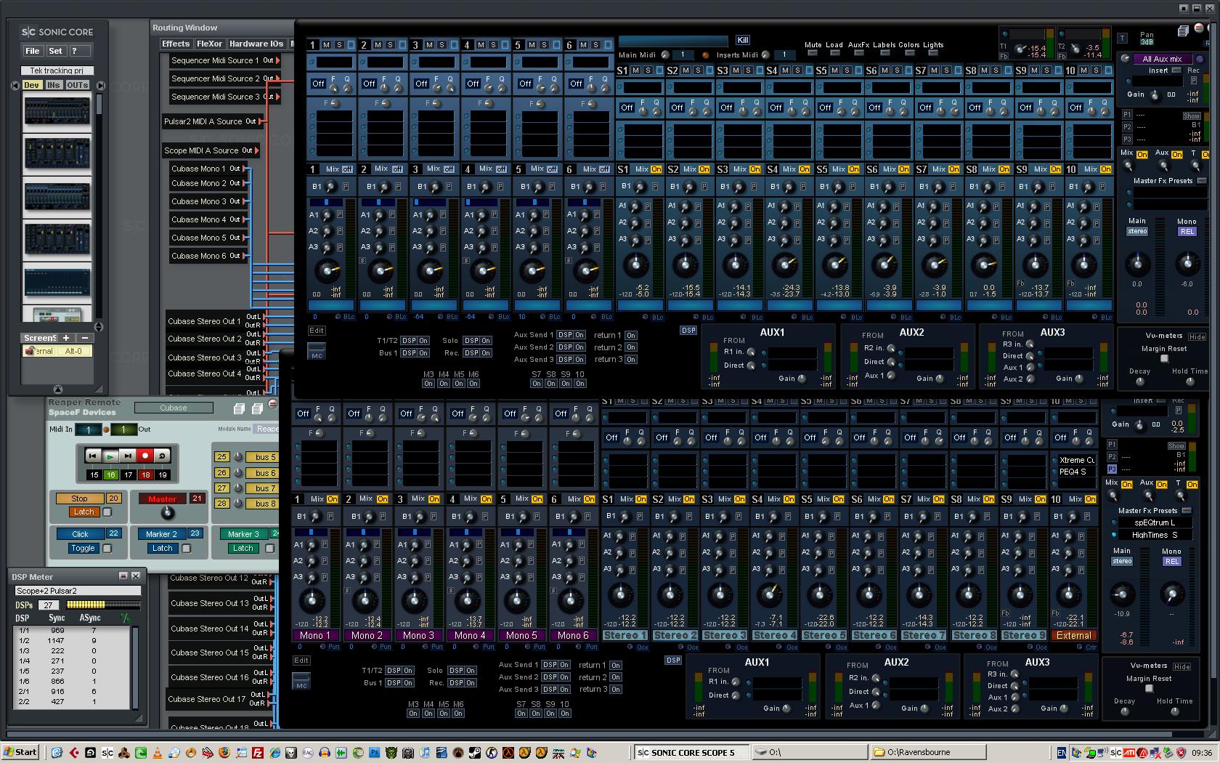Click the Mute indicator next to Load

point(813,53)
